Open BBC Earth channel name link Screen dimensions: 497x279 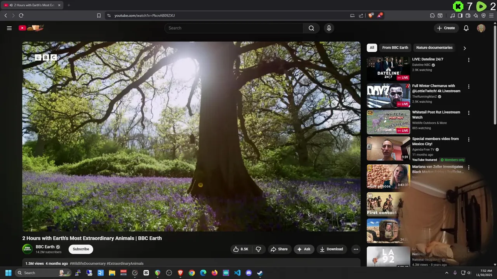pos(45,247)
